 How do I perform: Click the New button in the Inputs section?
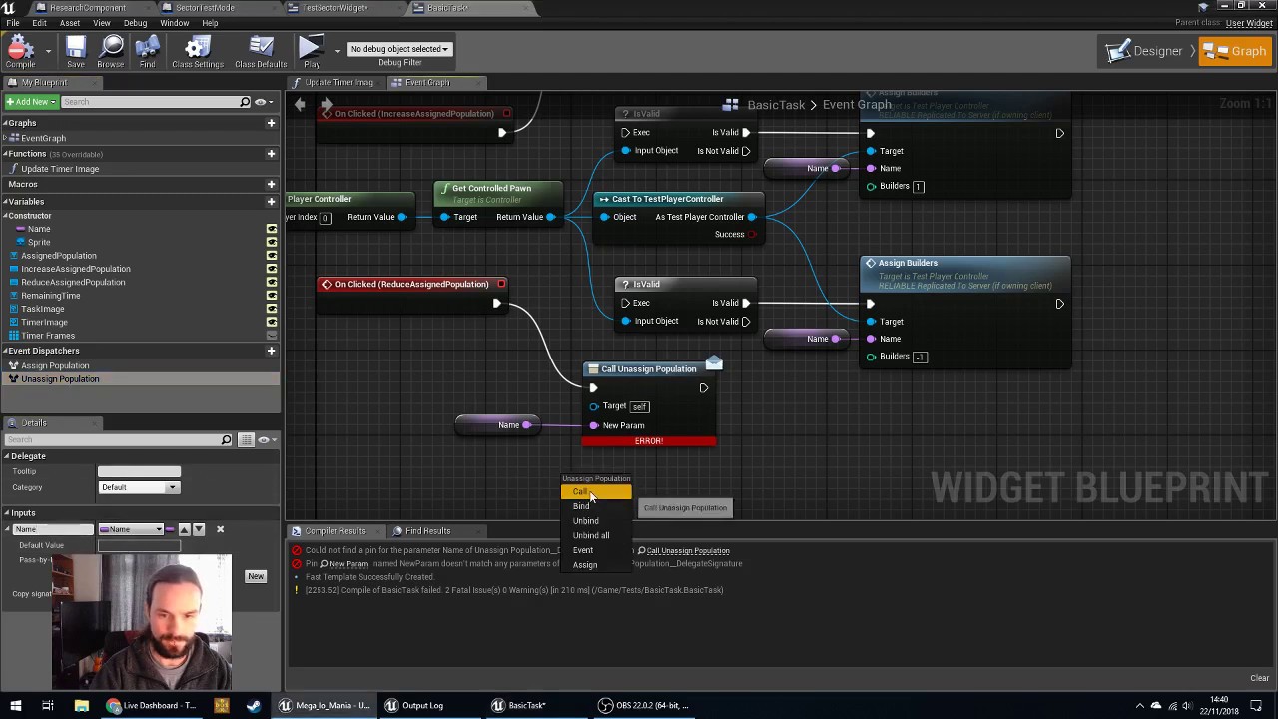coord(256,576)
